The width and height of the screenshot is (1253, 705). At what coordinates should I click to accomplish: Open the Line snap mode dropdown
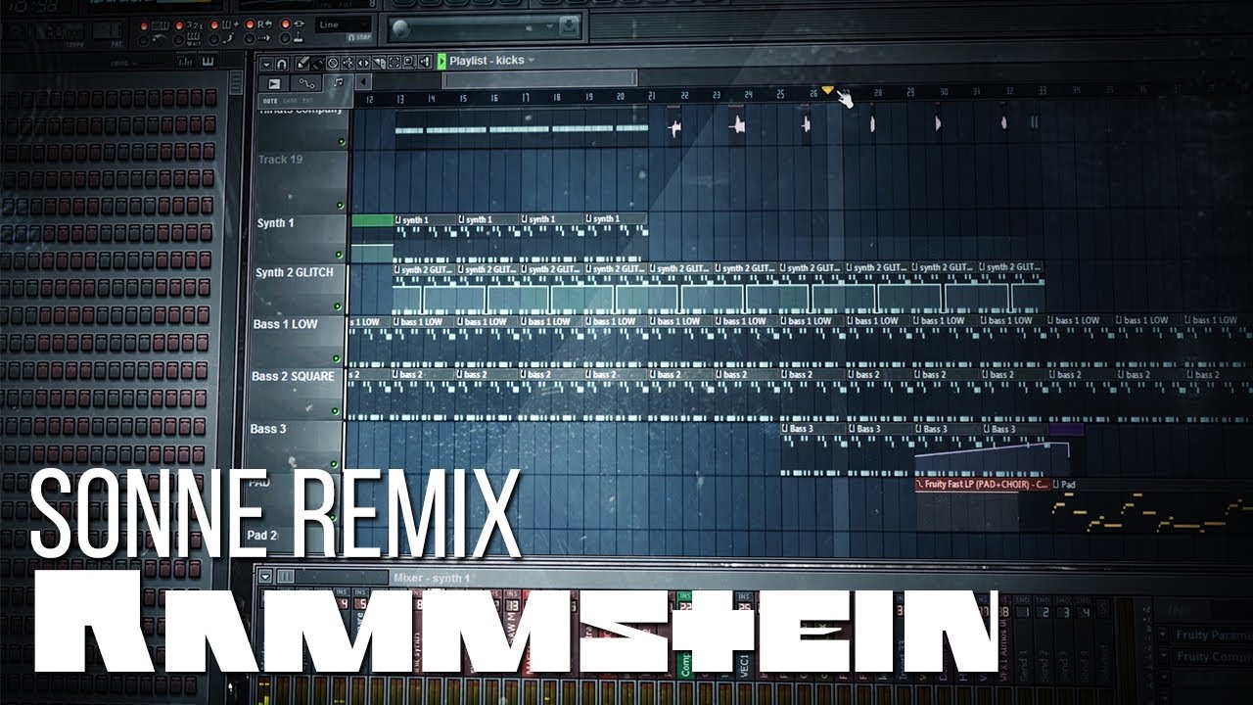(x=343, y=24)
